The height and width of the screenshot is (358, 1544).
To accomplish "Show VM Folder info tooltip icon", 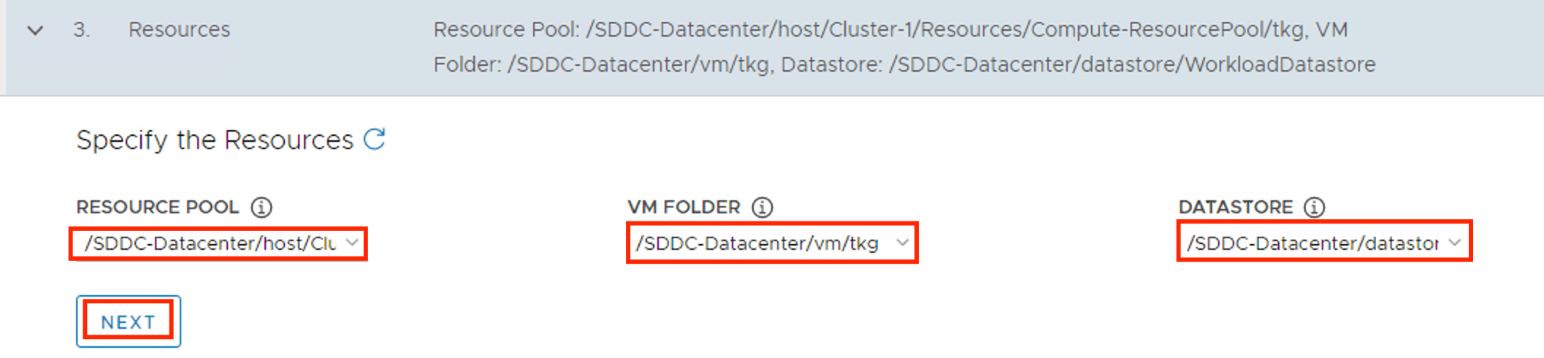I will [x=763, y=207].
